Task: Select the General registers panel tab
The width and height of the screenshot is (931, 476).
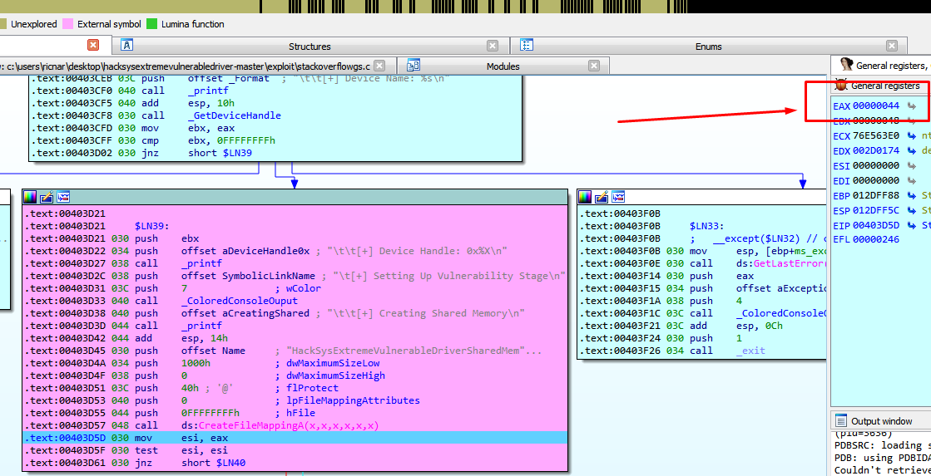Action: click(x=882, y=65)
